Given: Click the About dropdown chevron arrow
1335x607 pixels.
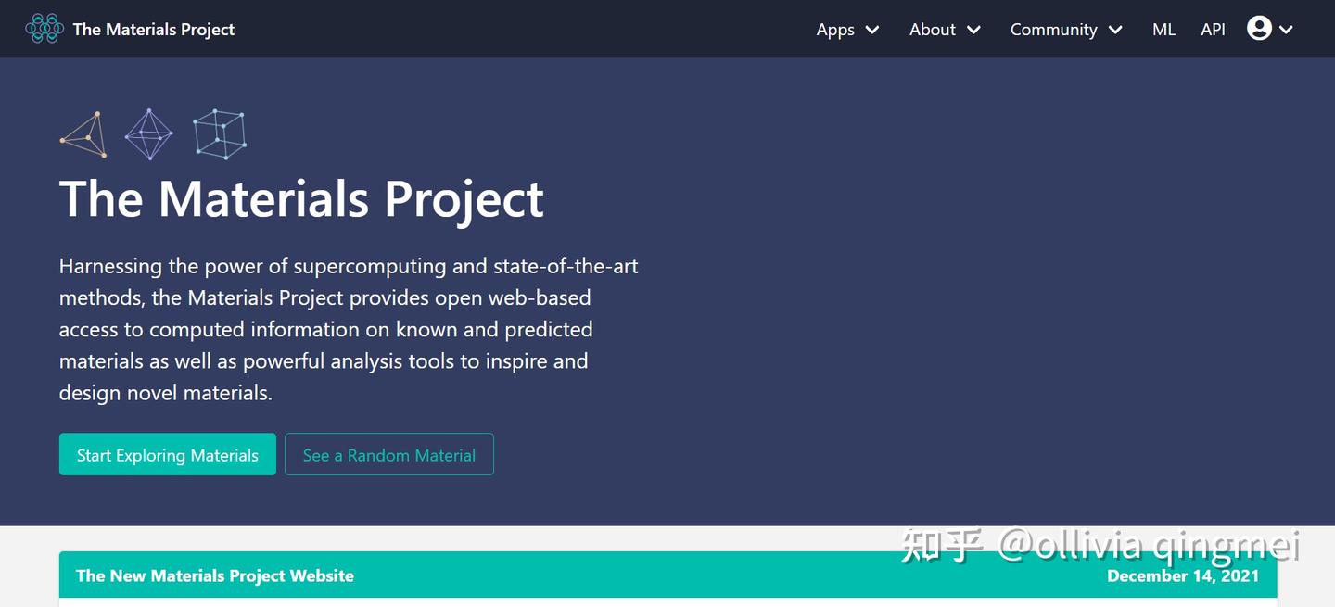Looking at the screenshot, I should pyautogui.click(x=973, y=30).
